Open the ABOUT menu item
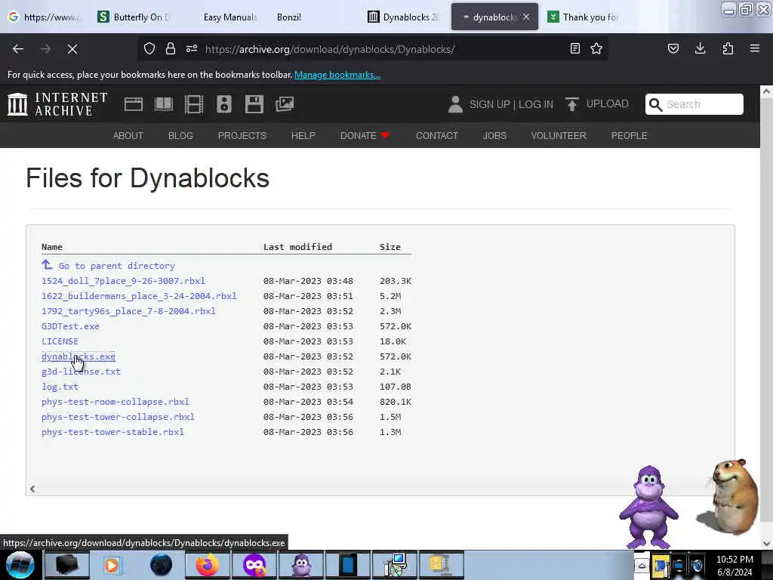The height and width of the screenshot is (580, 773). (x=128, y=136)
